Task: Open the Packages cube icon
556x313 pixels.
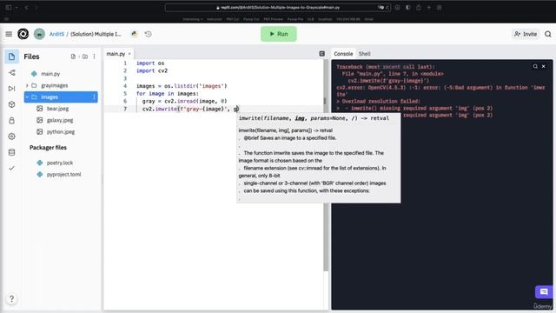Action: [x=11, y=104]
